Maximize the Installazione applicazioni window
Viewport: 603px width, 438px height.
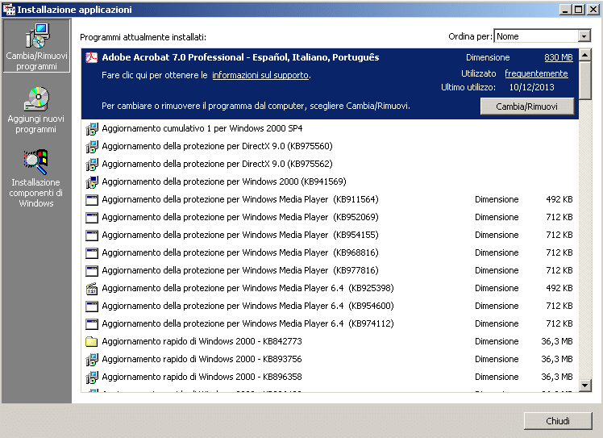click(x=578, y=9)
